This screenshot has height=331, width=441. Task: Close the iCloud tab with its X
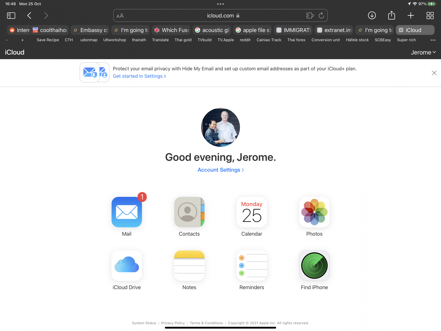pyautogui.click(x=401, y=30)
